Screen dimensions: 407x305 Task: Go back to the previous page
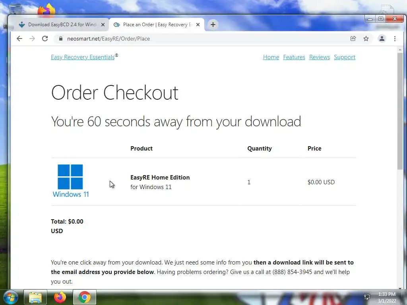(19, 39)
